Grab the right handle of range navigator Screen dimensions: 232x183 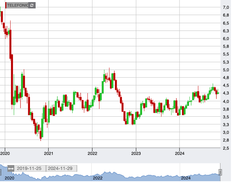pos(220,172)
